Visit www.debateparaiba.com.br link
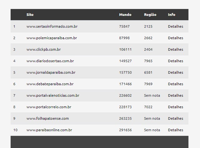The height and width of the screenshot is (148, 200). pos(50,84)
